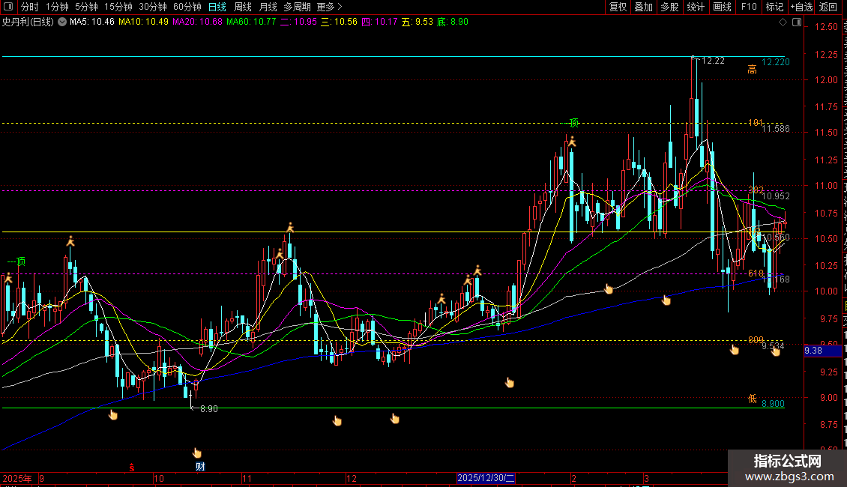The height and width of the screenshot is (487, 847).
Task: Open the indicator dropdown beside 史丹利(日线)
Action: [x=62, y=22]
